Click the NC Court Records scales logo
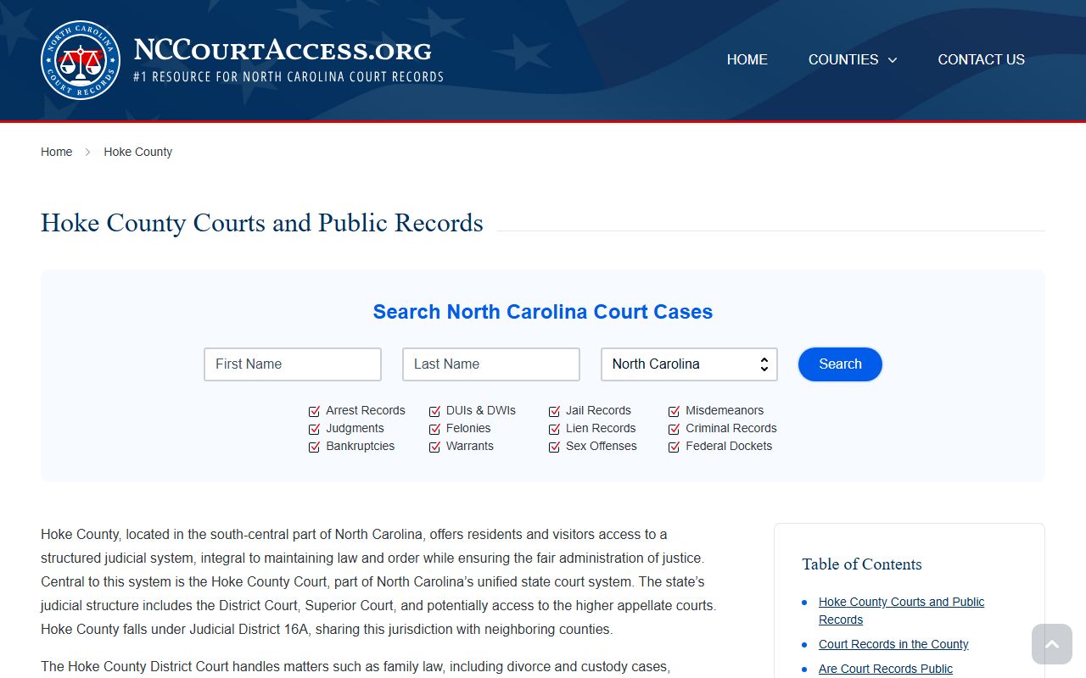 click(81, 60)
